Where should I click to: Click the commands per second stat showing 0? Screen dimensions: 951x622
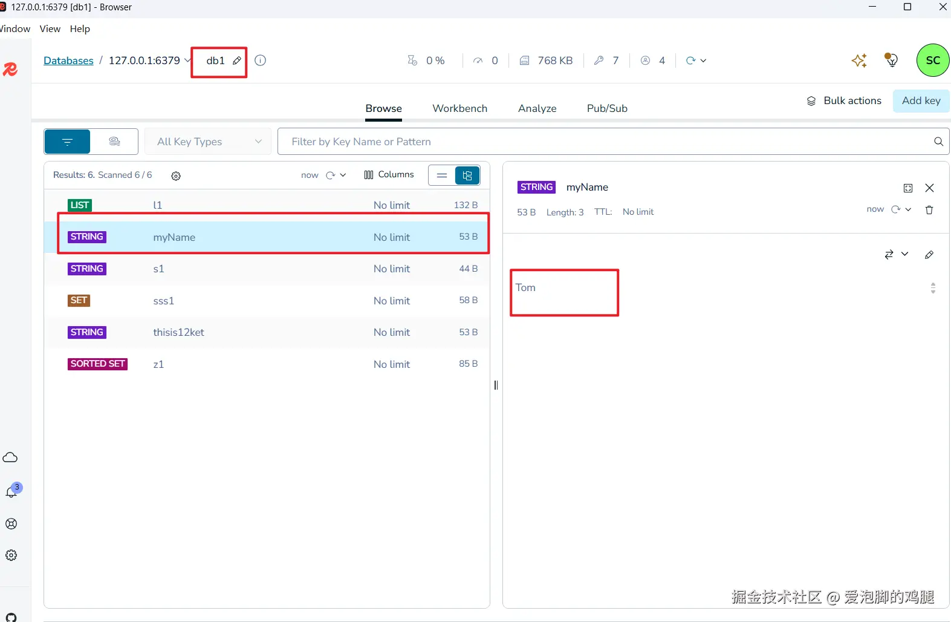pyautogui.click(x=485, y=61)
